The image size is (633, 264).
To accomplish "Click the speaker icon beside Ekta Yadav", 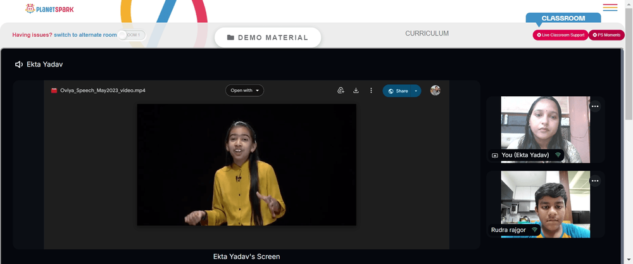I will point(18,65).
